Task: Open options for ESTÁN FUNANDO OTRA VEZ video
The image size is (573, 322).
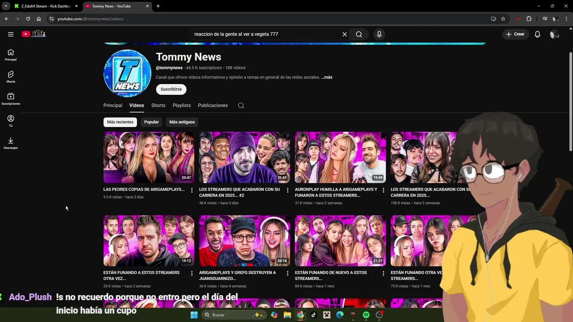Action: point(192,273)
